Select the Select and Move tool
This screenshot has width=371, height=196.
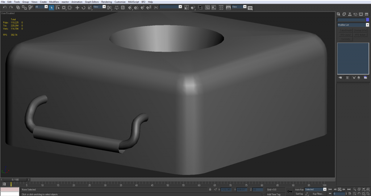tap(77, 7)
